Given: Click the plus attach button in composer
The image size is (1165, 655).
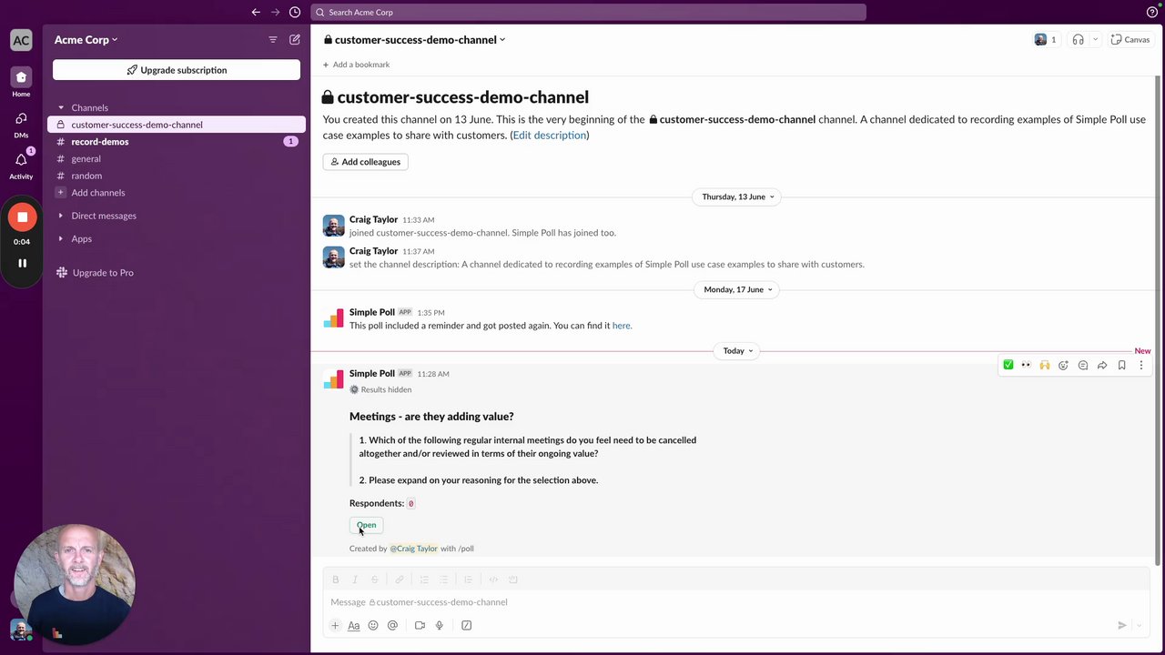Looking at the screenshot, I should tap(335, 625).
